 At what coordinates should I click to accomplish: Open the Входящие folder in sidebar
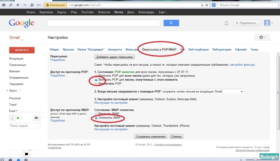click(x=16, y=59)
